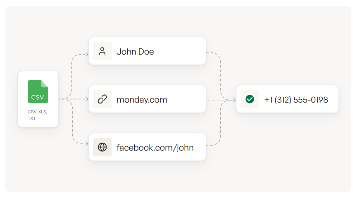Click the folded corner of the CSV file icon
Screen dimensions: 355x199
click(x=45, y=83)
